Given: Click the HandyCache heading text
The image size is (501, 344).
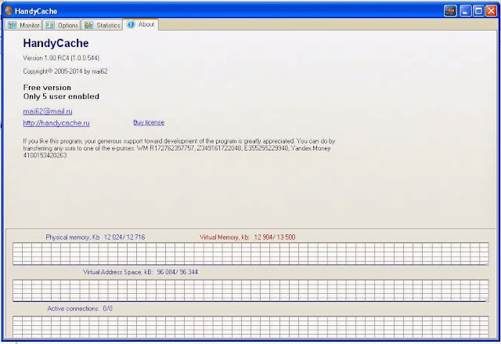Looking at the screenshot, I should click(56, 43).
